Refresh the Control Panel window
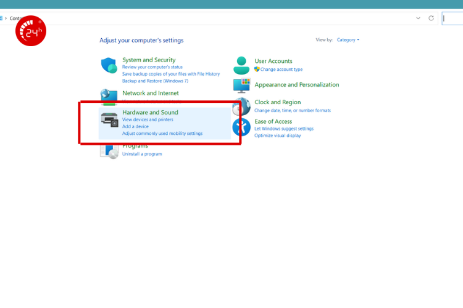The height and width of the screenshot is (308, 463). click(x=431, y=18)
